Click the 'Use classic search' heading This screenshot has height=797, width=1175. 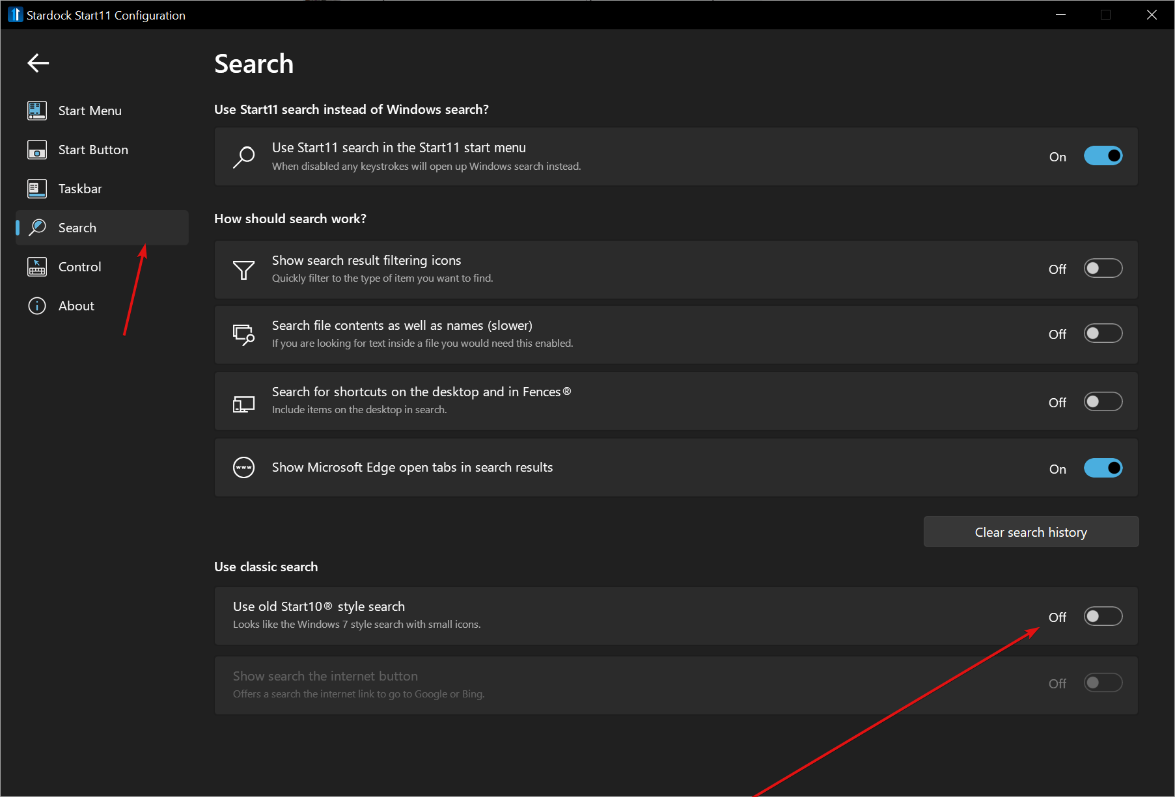pos(266,567)
